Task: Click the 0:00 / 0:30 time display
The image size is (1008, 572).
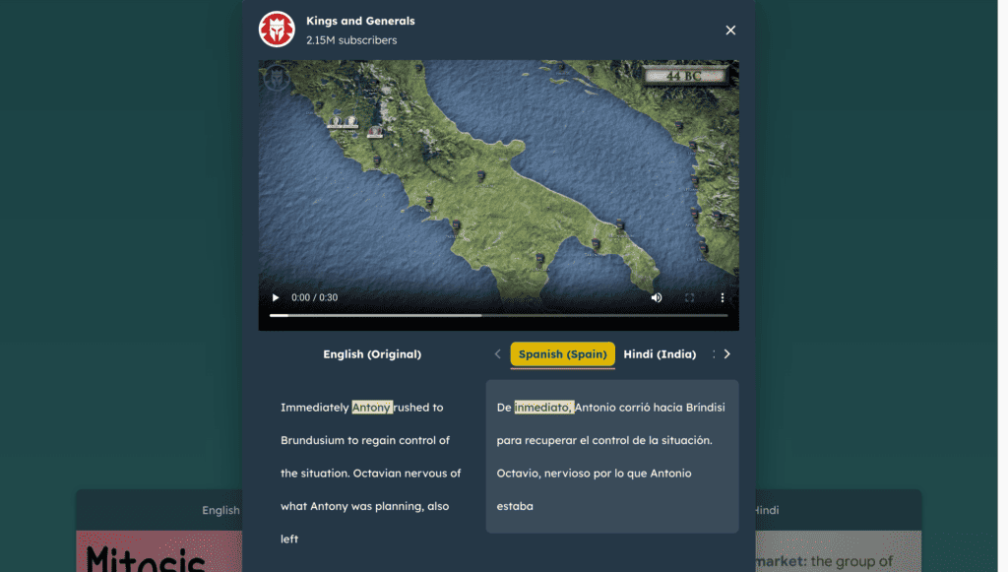Action: (314, 297)
